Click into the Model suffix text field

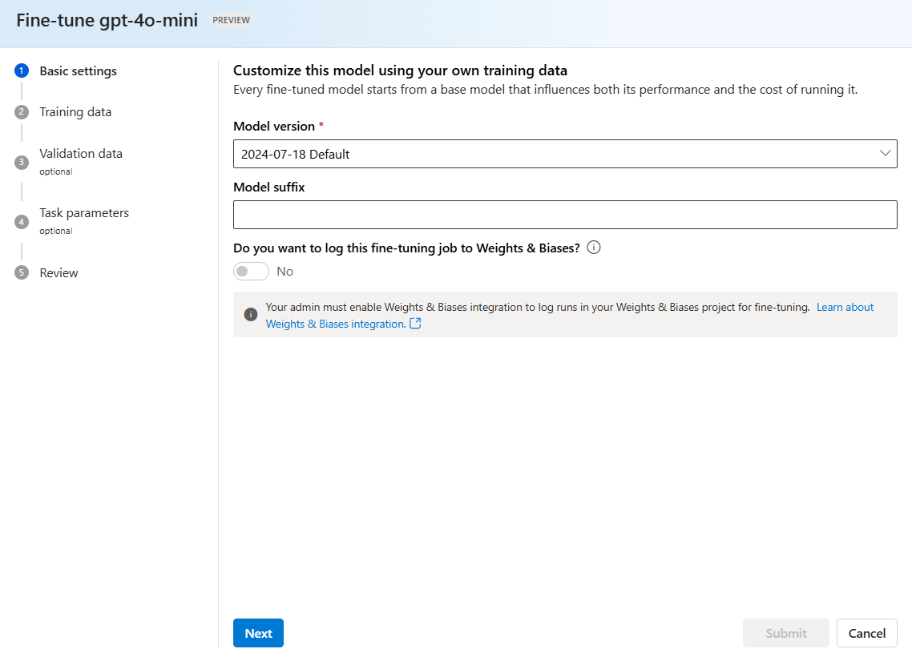click(x=564, y=215)
